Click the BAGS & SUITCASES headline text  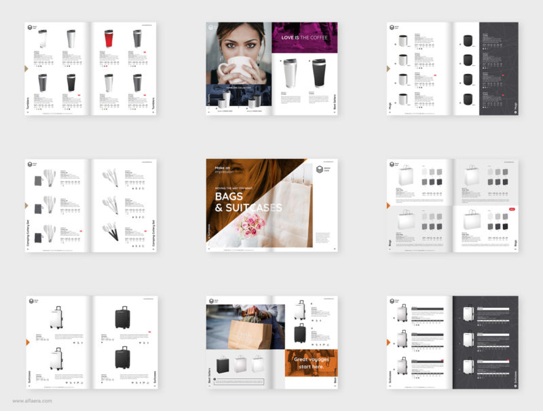point(248,200)
